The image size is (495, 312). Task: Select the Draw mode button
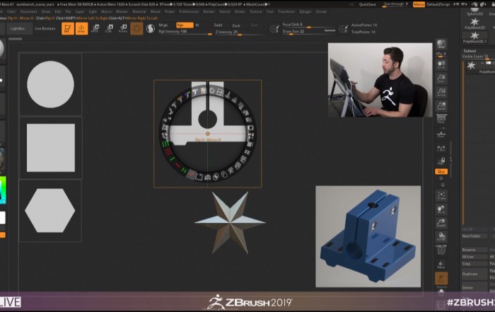click(81, 28)
